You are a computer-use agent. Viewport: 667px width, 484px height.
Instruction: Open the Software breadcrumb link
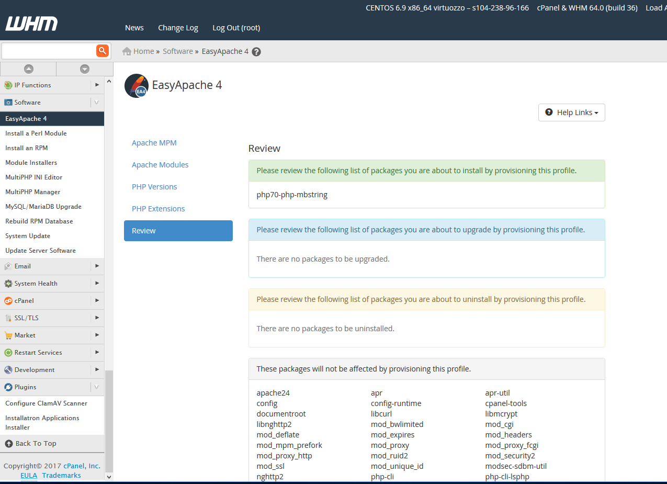click(178, 51)
